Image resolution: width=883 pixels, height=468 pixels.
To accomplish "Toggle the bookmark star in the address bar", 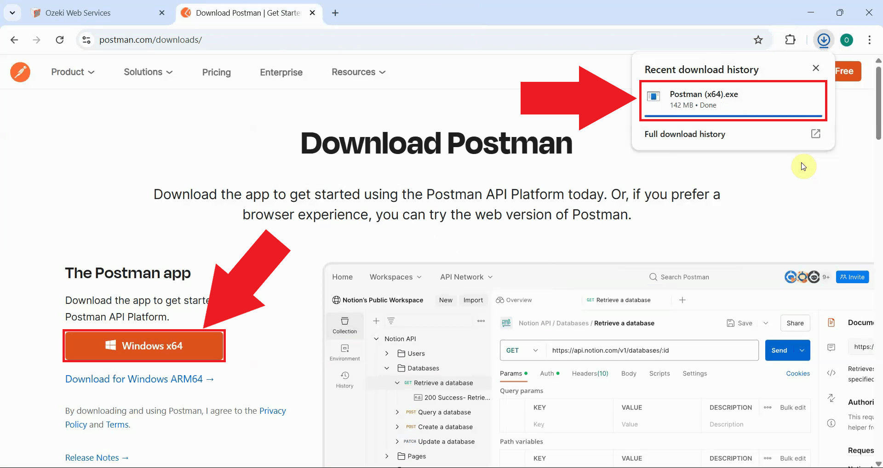I will (758, 40).
